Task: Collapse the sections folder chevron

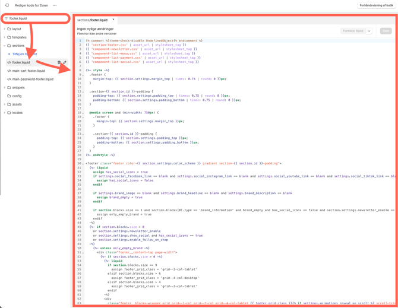Action: point(4,46)
